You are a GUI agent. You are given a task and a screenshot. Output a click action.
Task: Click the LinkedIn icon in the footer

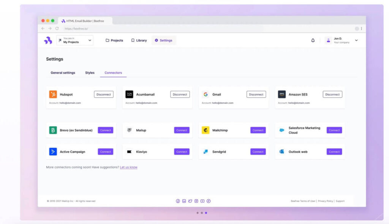tap(184, 201)
